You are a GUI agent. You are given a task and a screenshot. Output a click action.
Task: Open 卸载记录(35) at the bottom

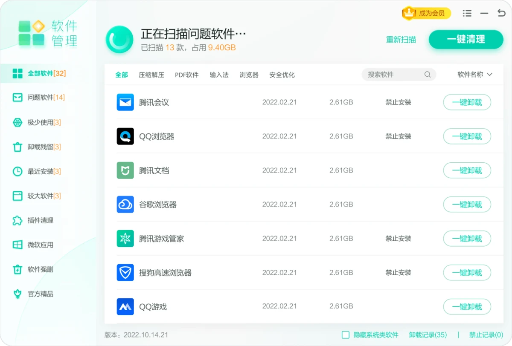[428, 335]
